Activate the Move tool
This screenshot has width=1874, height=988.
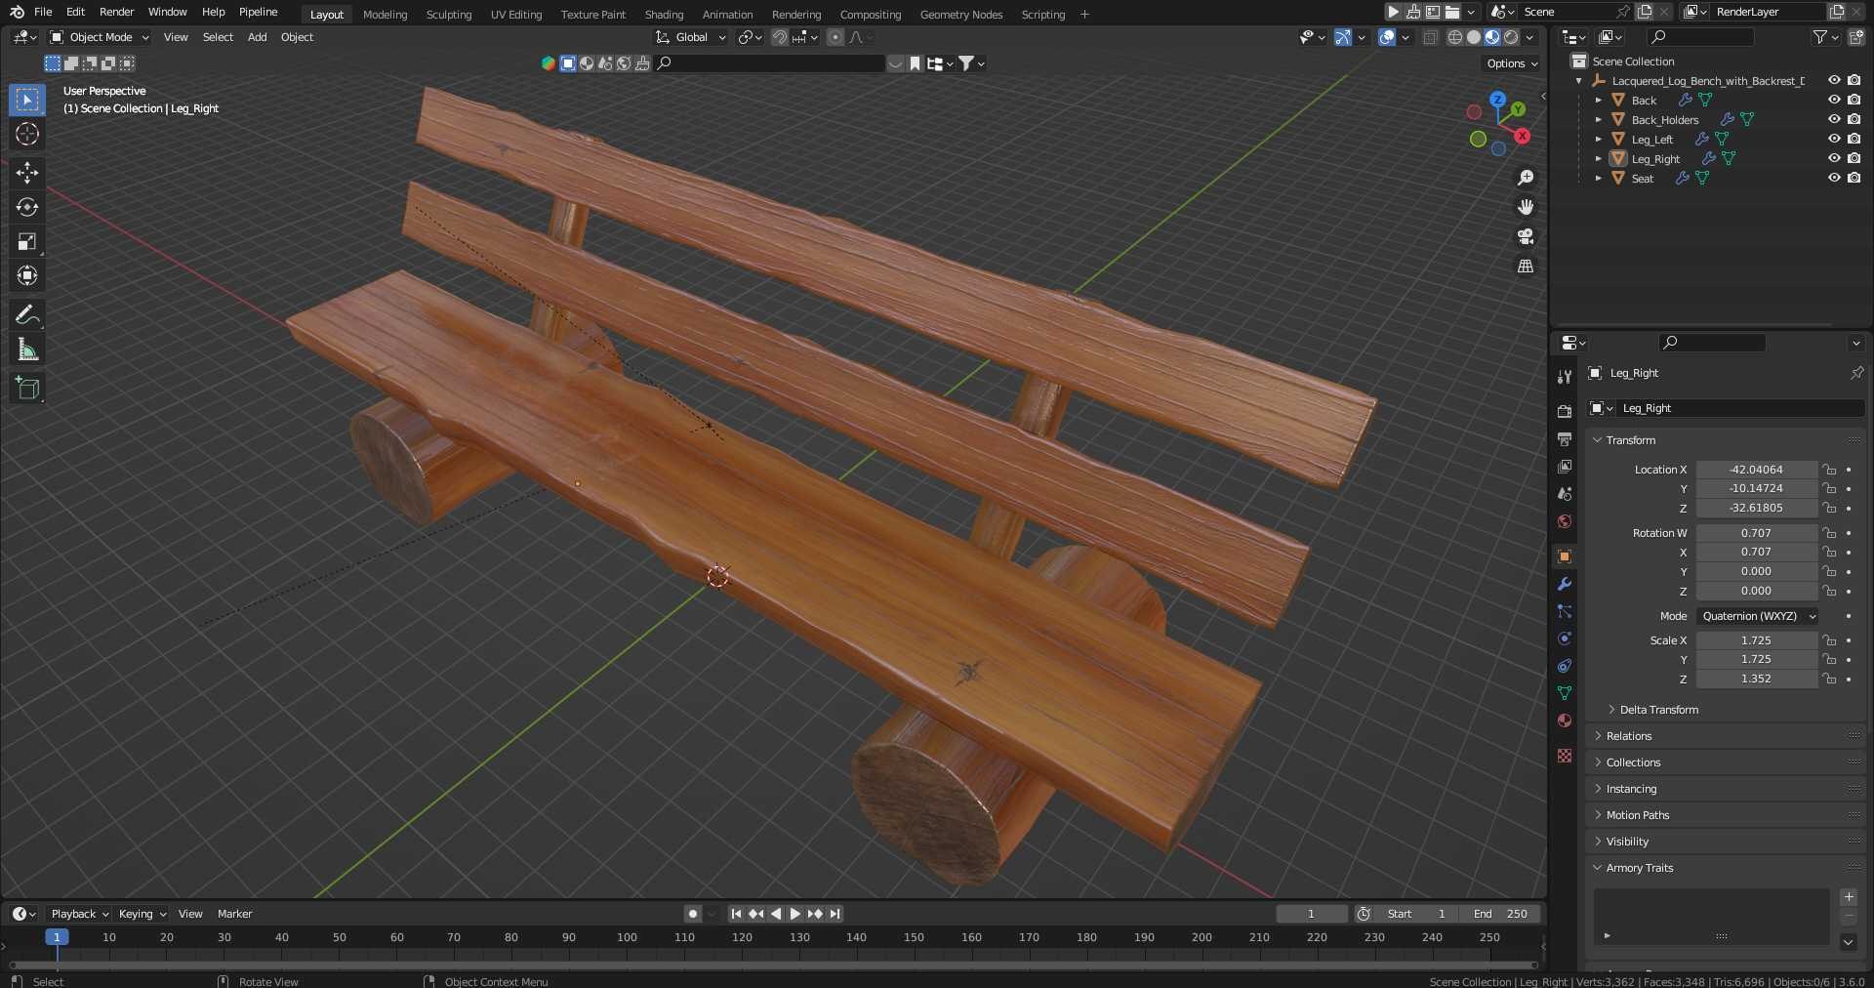(x=27, y=173)
